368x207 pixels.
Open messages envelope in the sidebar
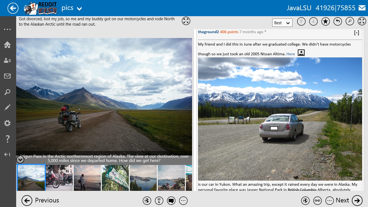click(7, 76)
